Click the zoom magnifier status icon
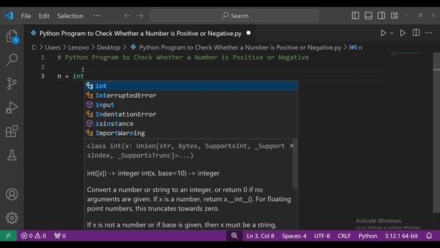This screenshot has width=440, height=248. (234, 236)
